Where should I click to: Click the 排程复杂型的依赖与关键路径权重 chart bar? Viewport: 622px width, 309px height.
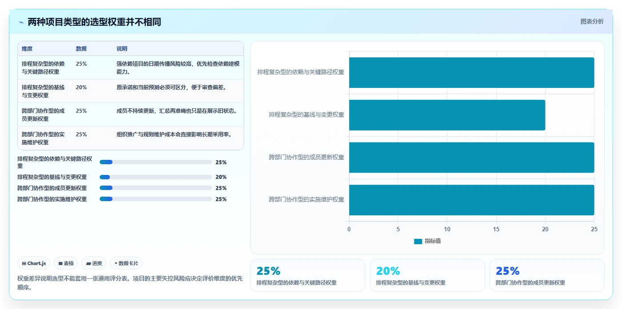click(x=471, y=72)
